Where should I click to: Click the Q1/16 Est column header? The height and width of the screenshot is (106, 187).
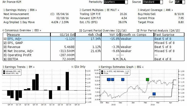point(63,35)
